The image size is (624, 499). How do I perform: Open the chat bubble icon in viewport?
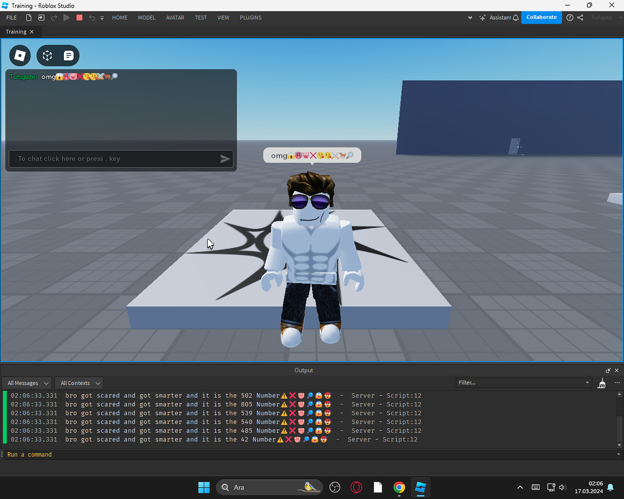point(68,55)
